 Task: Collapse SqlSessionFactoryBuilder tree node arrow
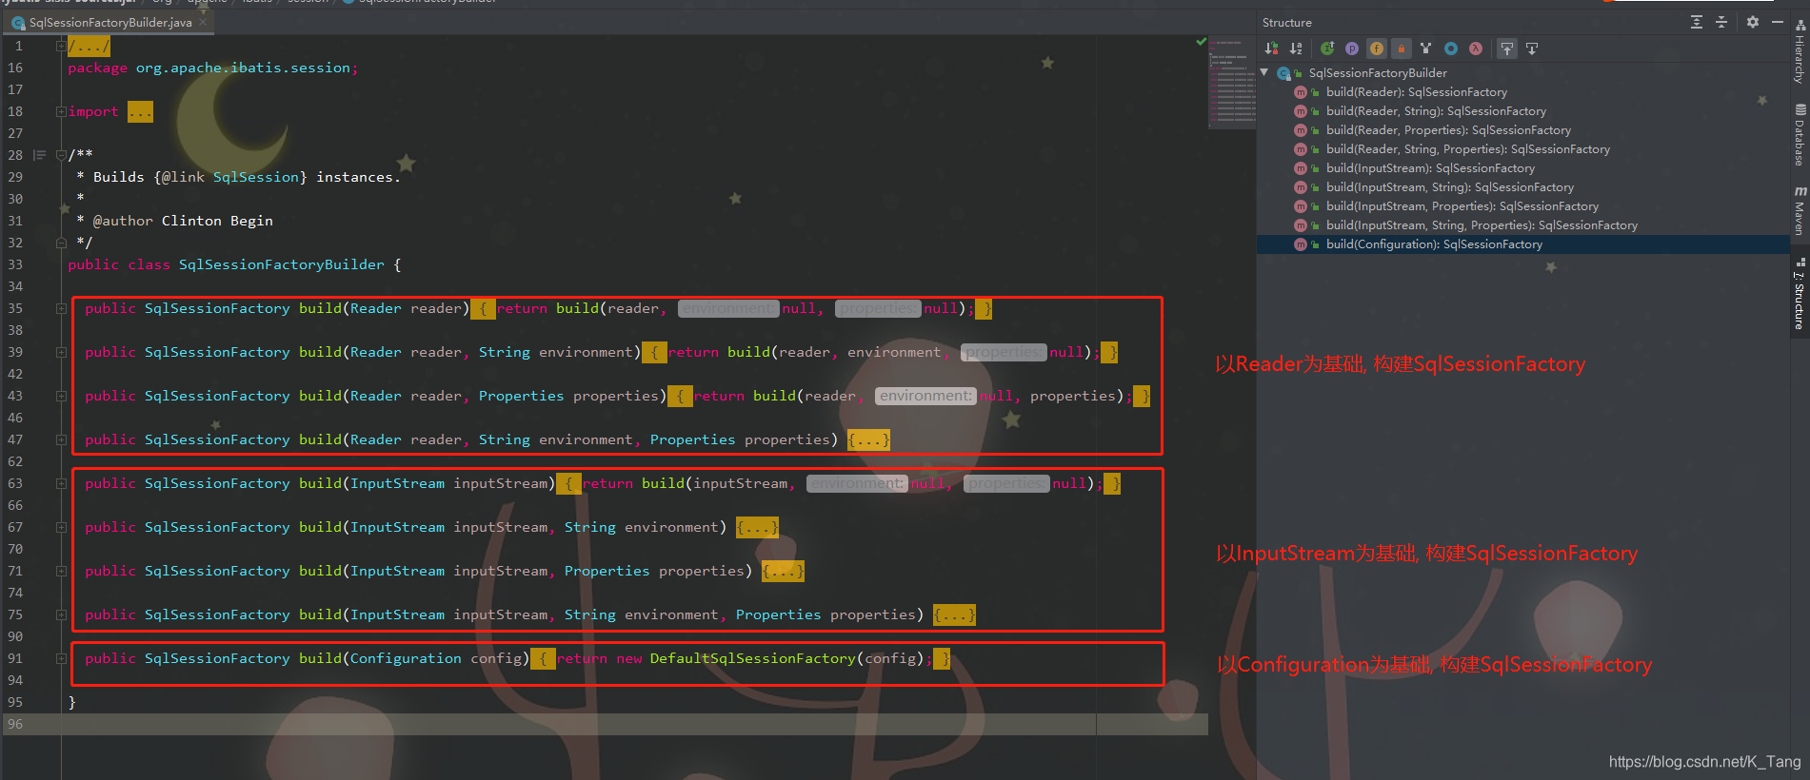click(x=1264, y=72)
